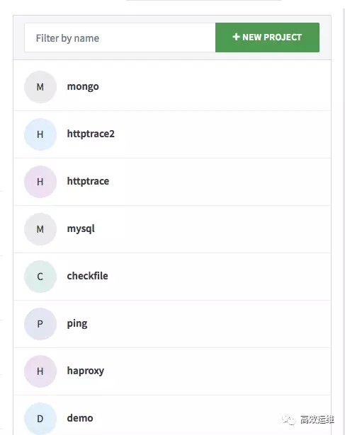Open the checkfile project
The image size is (345, 435).
pyautogui.click(x=88, y=276)
